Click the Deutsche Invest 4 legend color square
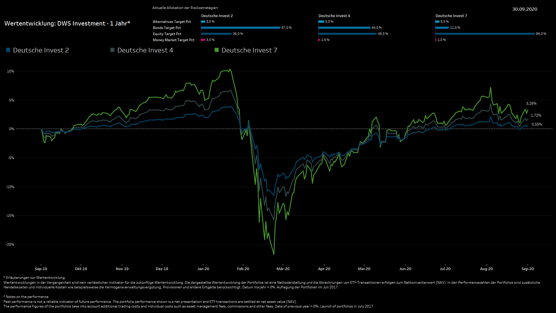 (x=112, y=50)
